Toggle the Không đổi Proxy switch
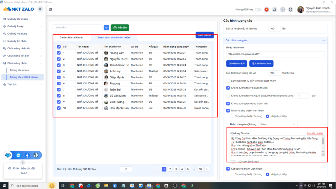This screenshot has height=189, width=336. tap(258, 10)
